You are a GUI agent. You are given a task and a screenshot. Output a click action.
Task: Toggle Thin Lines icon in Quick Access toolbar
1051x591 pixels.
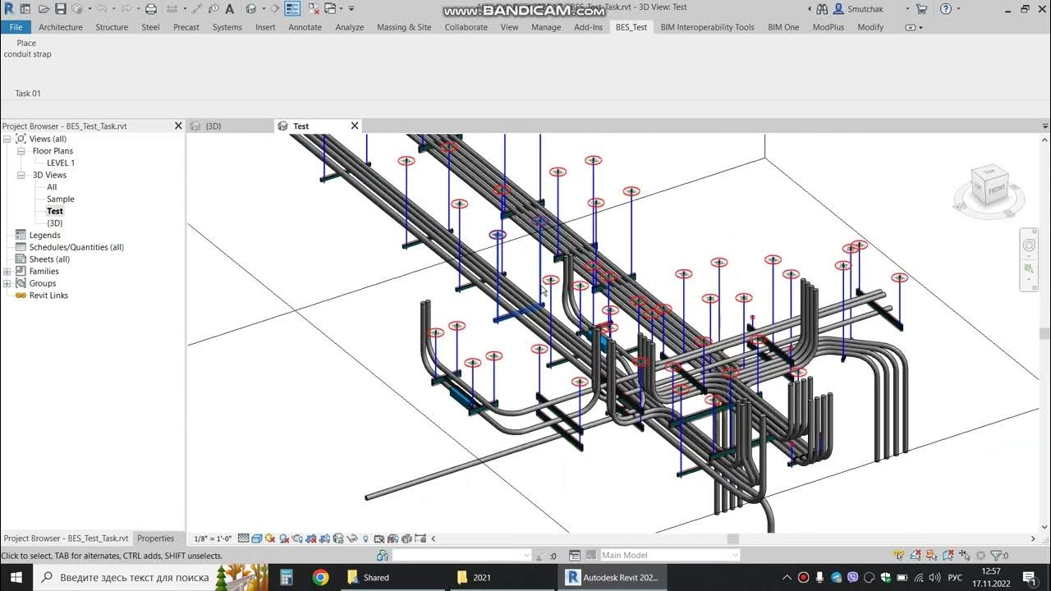click(x=292, y=9)
